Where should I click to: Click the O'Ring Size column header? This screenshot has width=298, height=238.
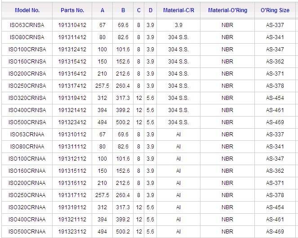(275, 10)
